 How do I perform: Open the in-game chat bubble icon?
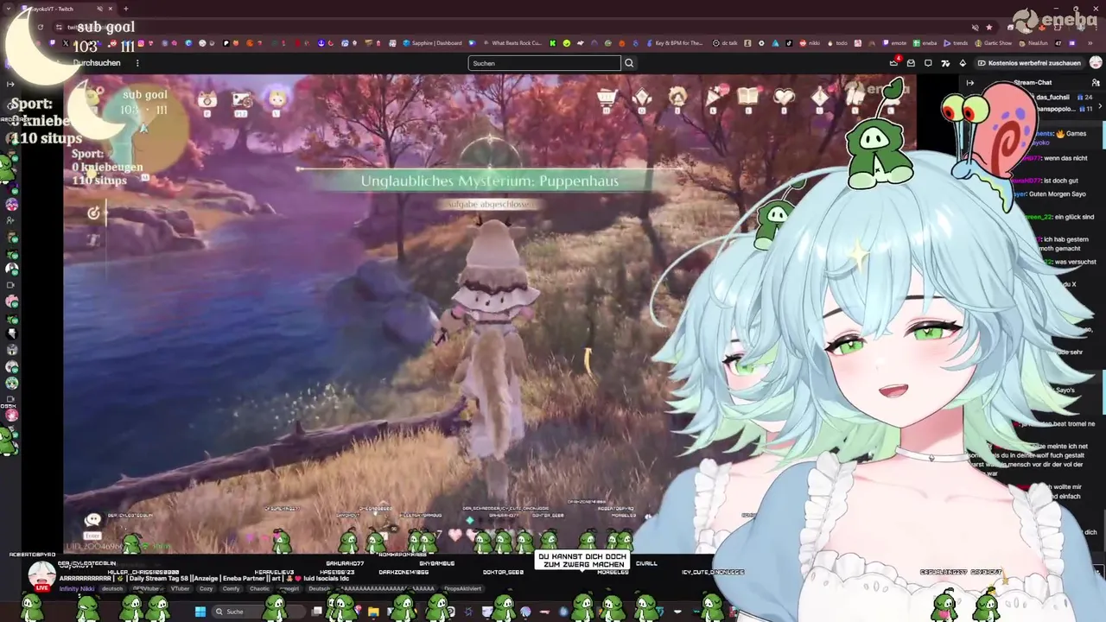pos(92,519)
